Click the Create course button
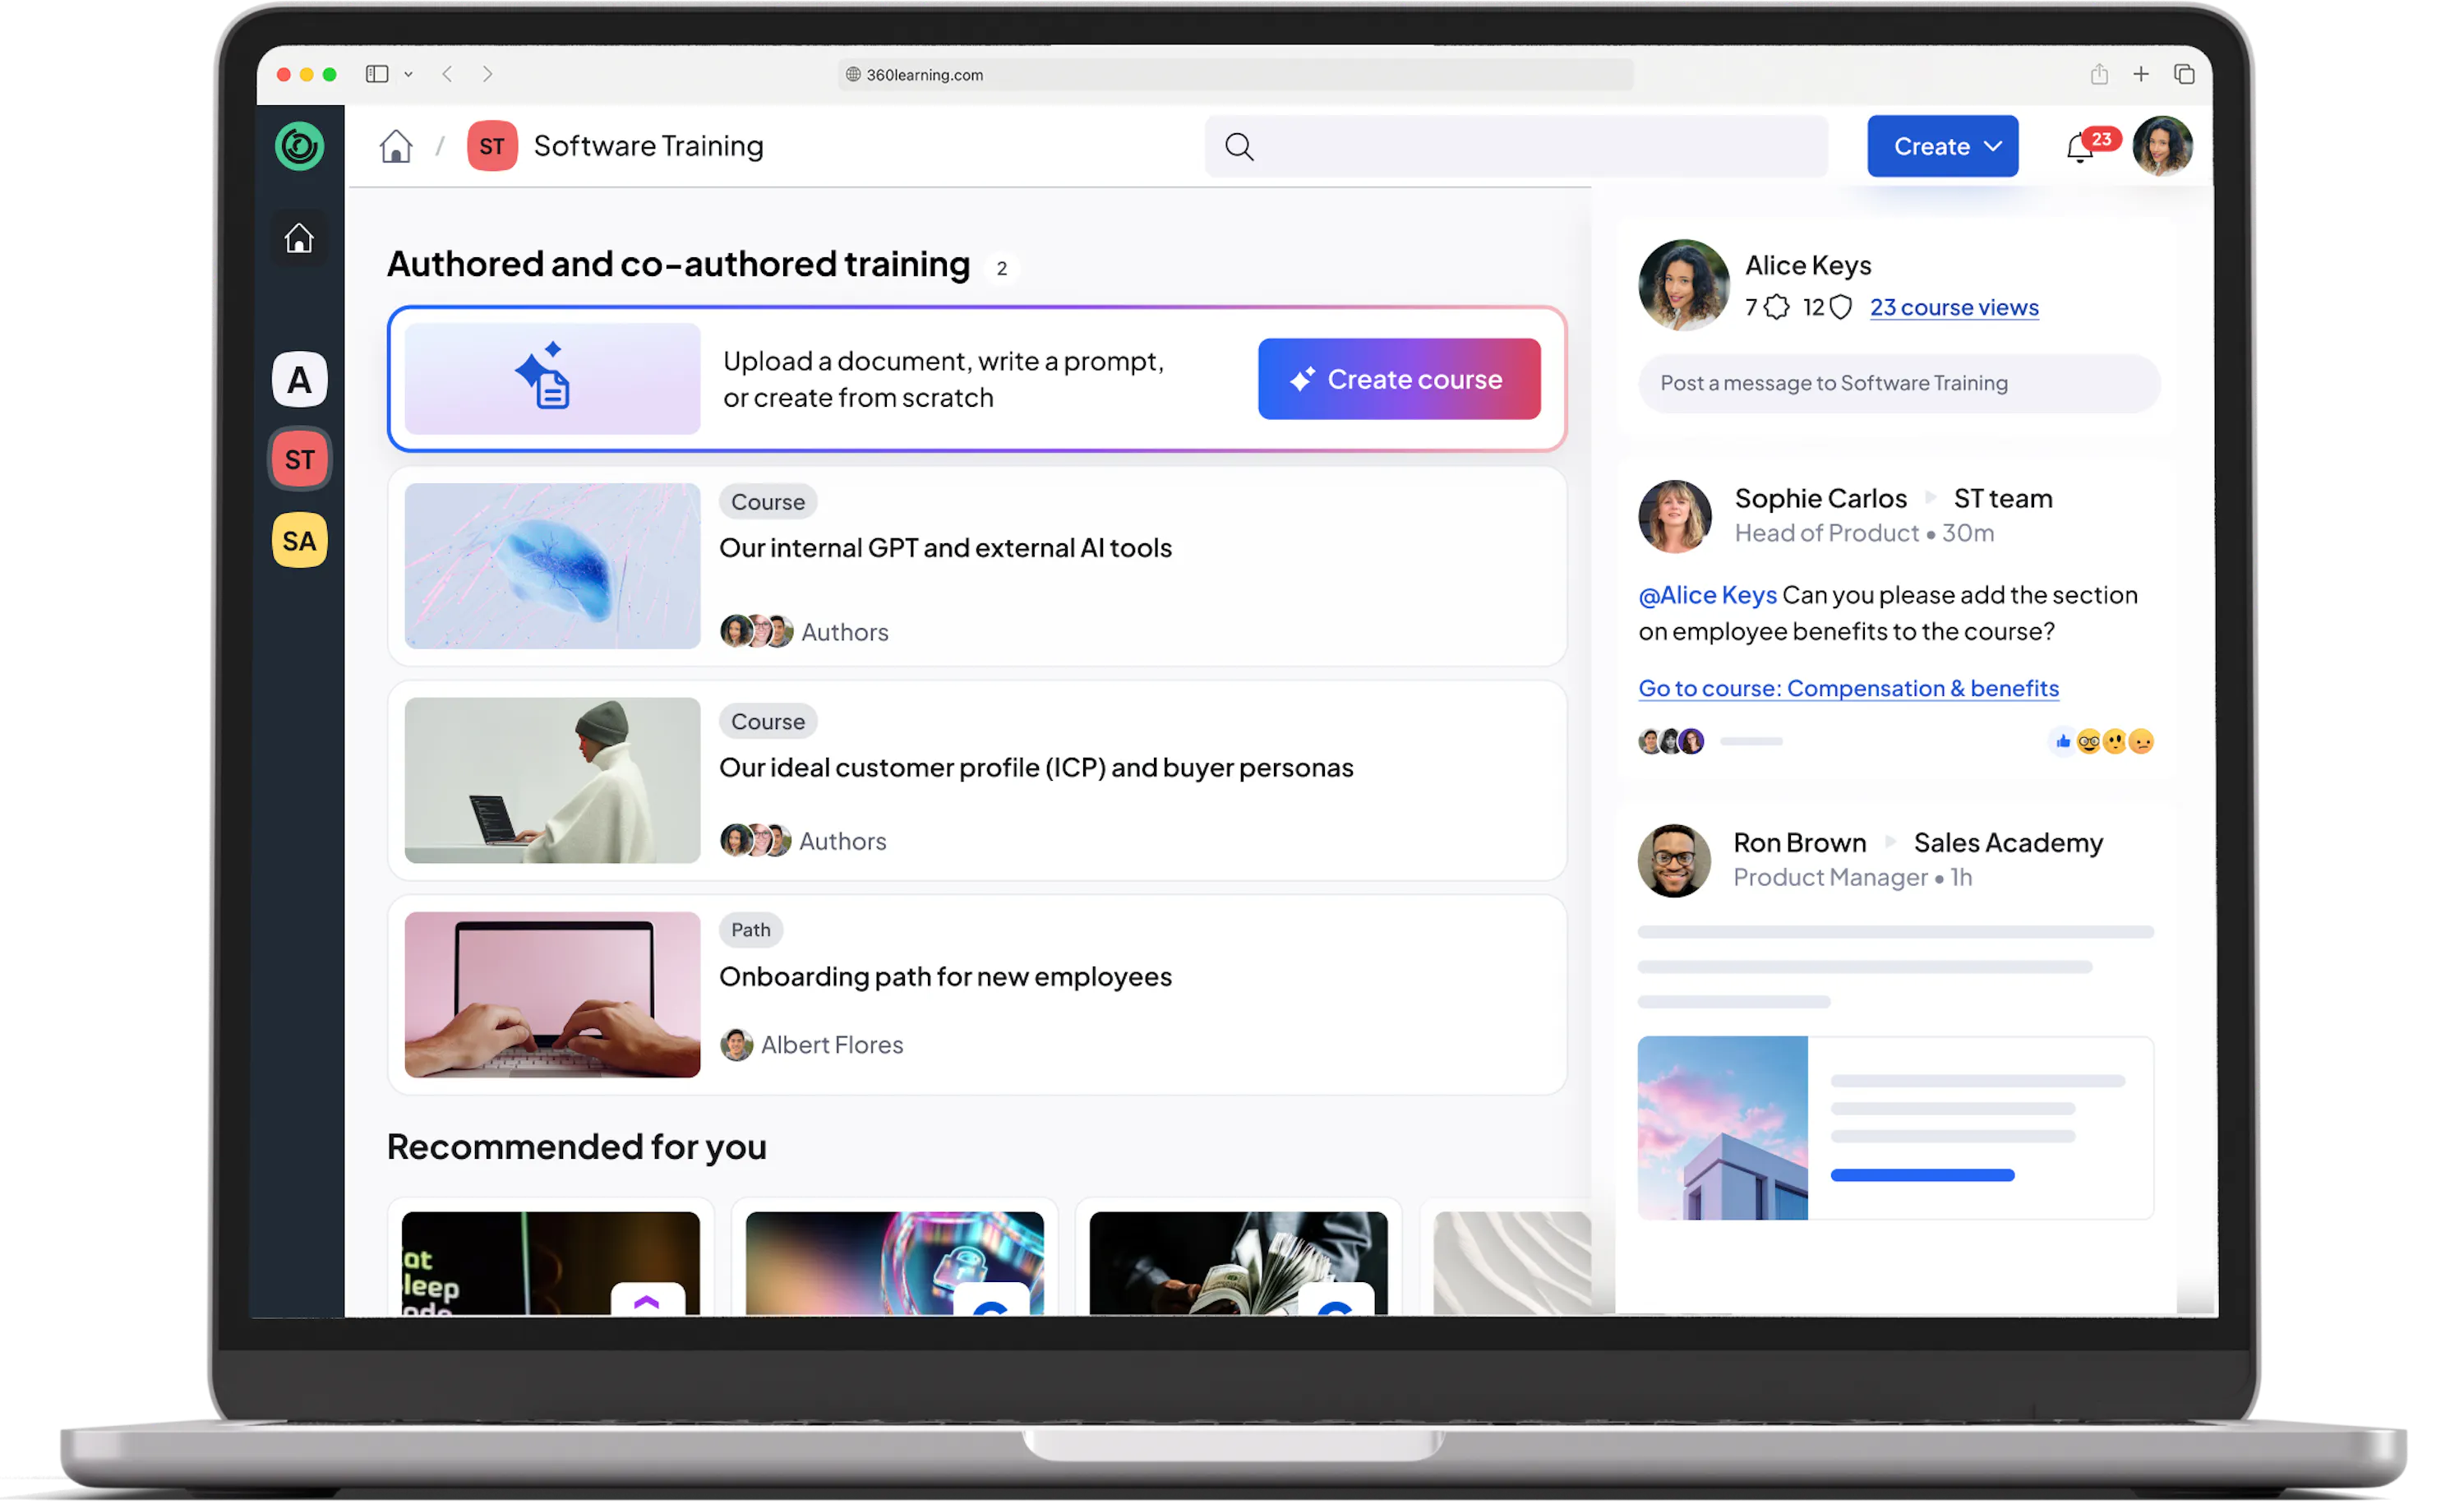The height and width of the screenshot is (1504, 2464). 1398,379
